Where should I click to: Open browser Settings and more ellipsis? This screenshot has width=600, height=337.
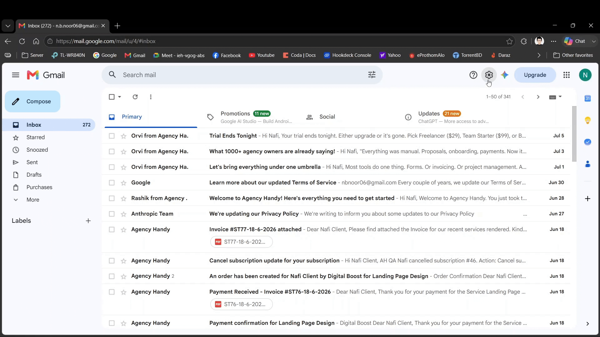[553, 41]
